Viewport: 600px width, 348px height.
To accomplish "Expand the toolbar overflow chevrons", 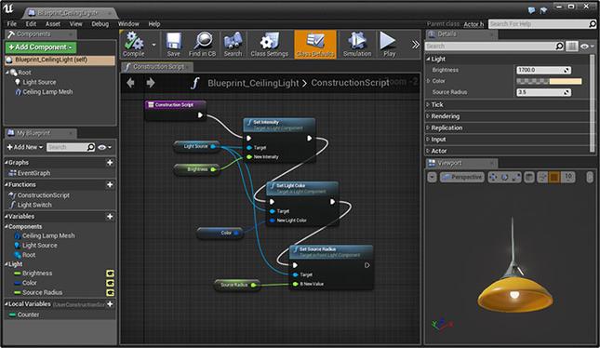I will coord(416,45).
